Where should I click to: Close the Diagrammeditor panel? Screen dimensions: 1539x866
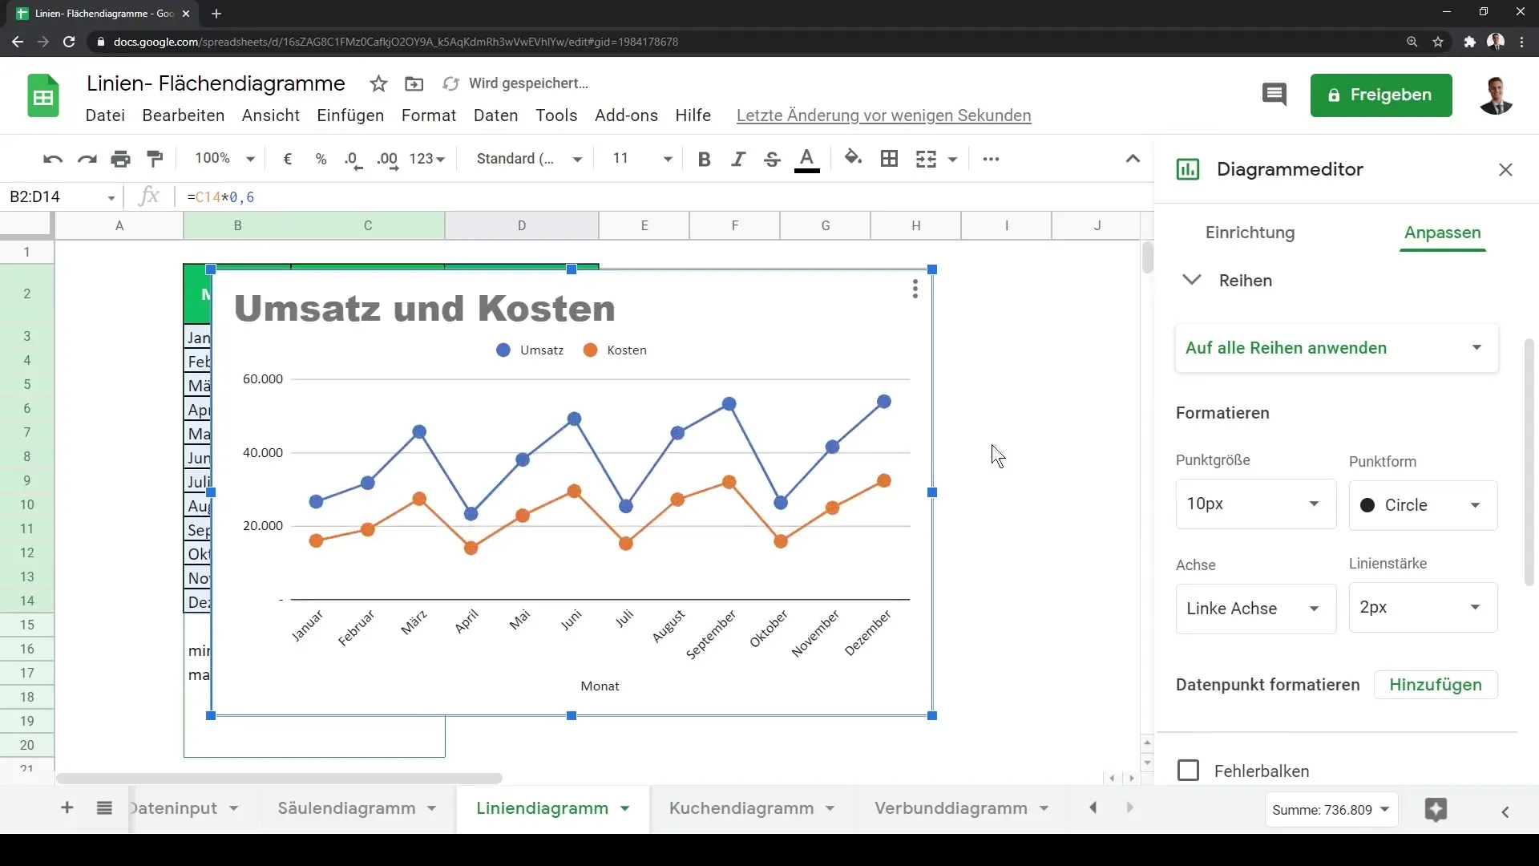[1505, 170]
